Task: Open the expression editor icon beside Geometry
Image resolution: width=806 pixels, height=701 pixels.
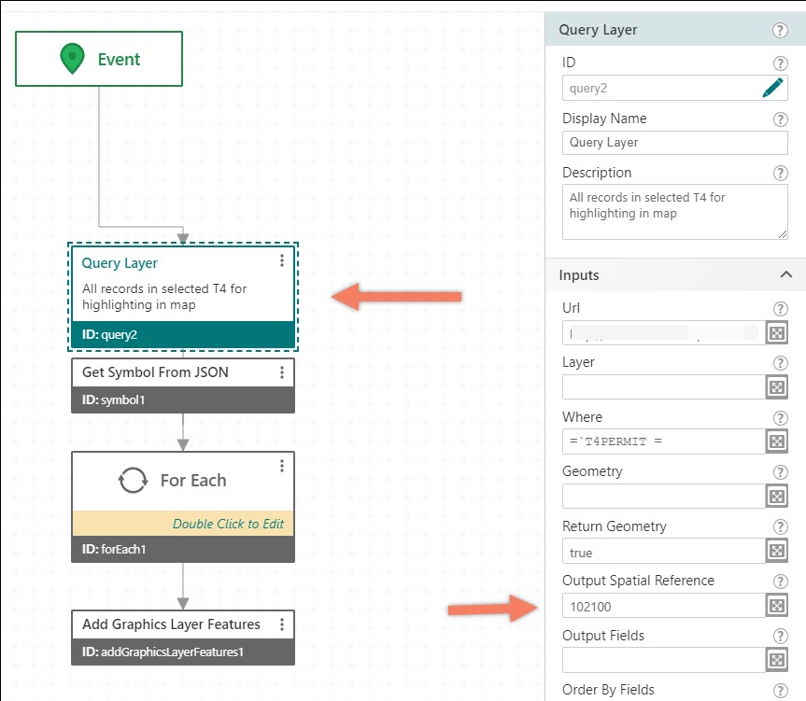Action: pos(777,496)
